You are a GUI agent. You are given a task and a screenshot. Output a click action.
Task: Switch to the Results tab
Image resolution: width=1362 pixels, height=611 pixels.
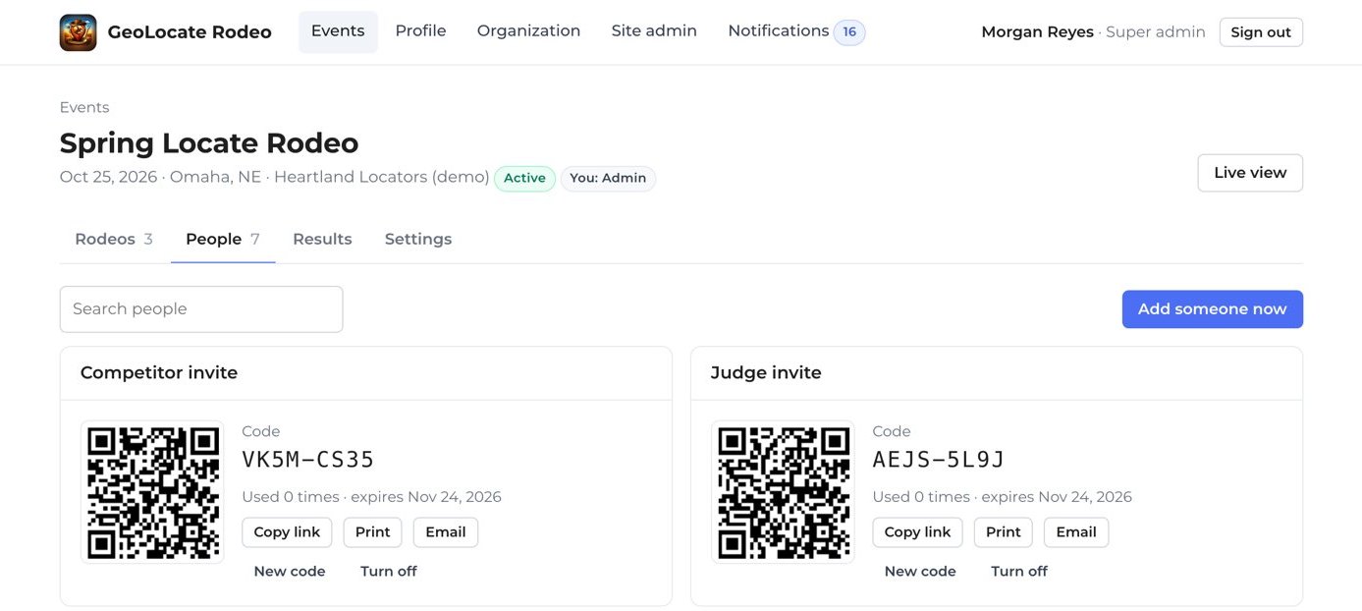click(322, 239)
